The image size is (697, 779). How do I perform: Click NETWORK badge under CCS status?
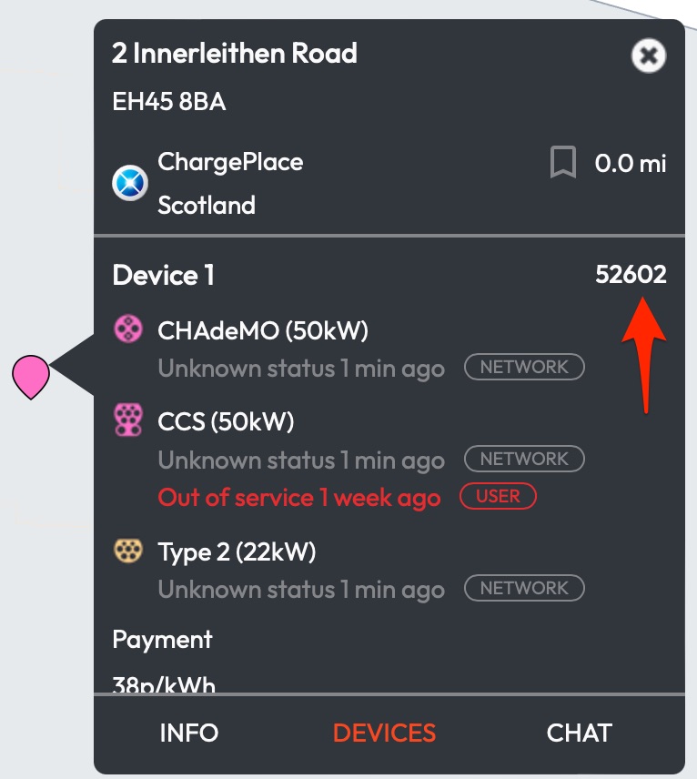524,460
